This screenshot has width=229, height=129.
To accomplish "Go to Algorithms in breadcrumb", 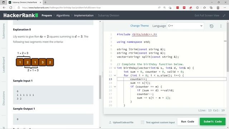I will click(63, 15).
